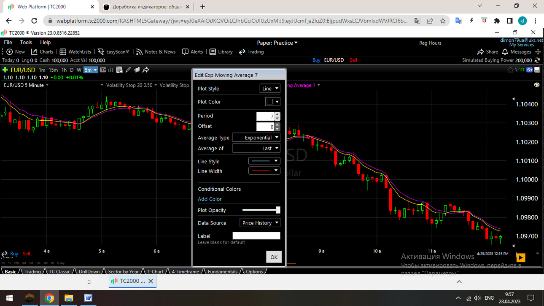
Task: Switch to the TC Classic tab
Action: [x=59, y=272]
